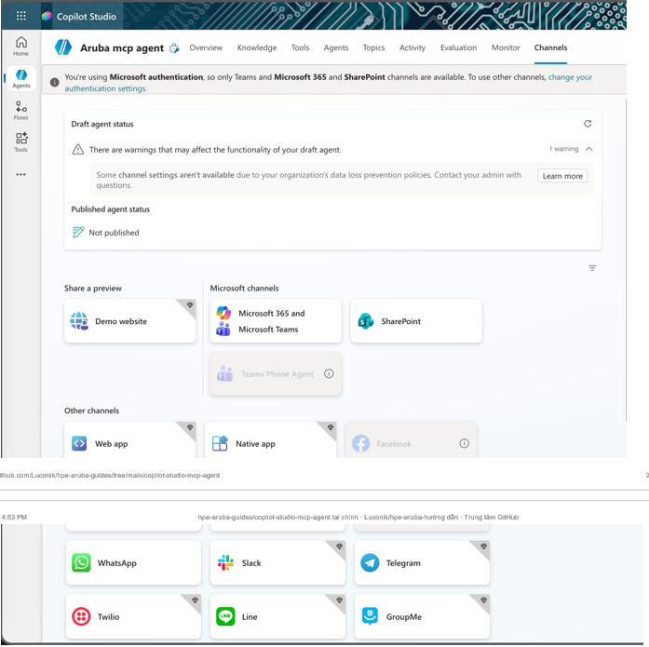Click the draft warning triangle icon
Screen dimensions: 649x647
tap(78, 149)
